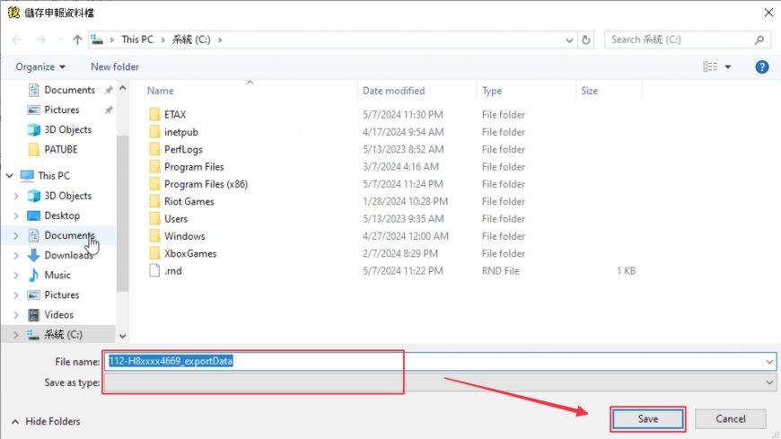Select the Users folder icon
This screenshot has height=439, width=781.
tap(155, 219)
